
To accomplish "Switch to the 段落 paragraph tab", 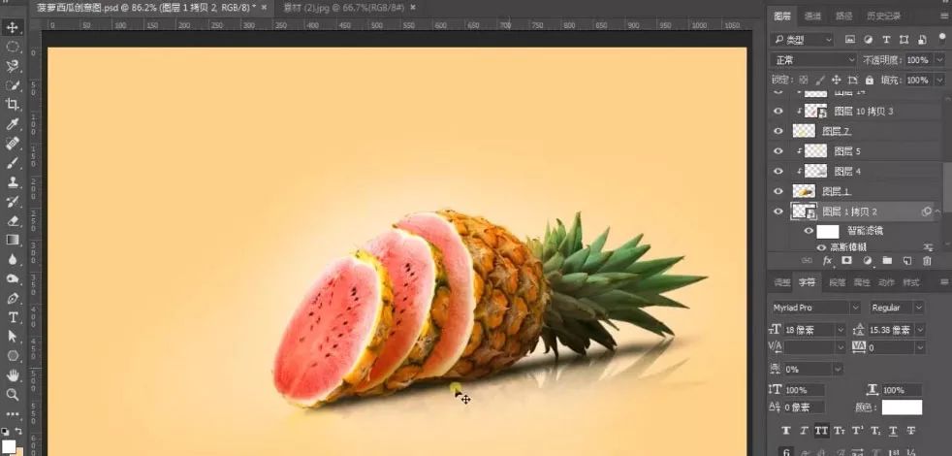I will pyautogui.click(x=838, y=282).
